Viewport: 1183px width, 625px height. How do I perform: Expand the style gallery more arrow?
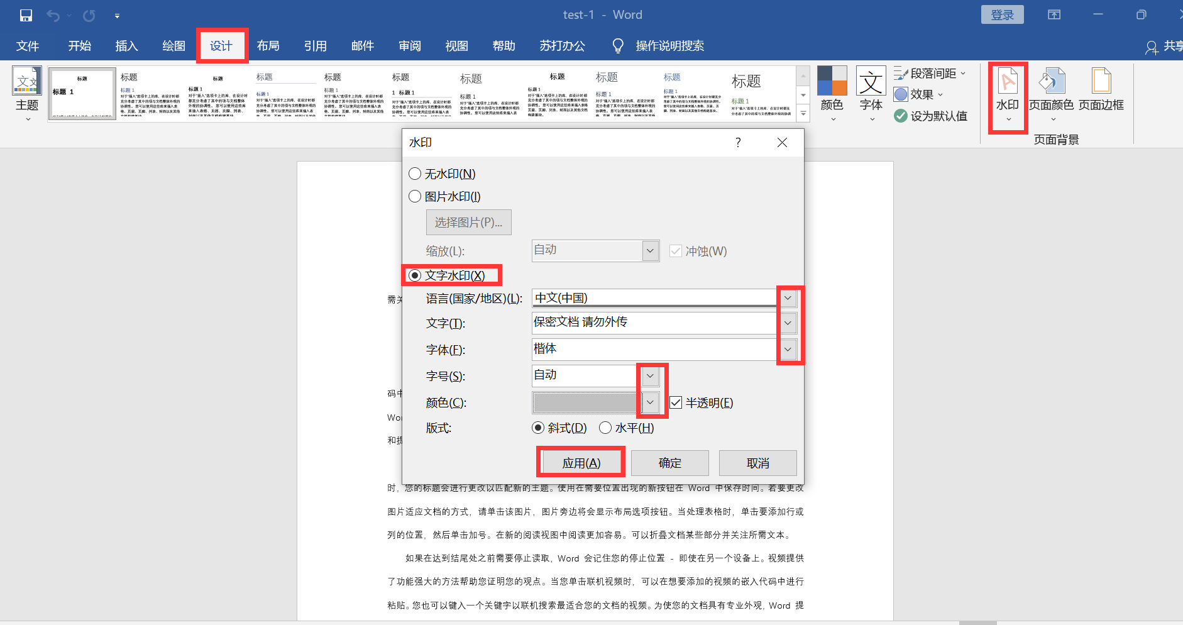803,113
